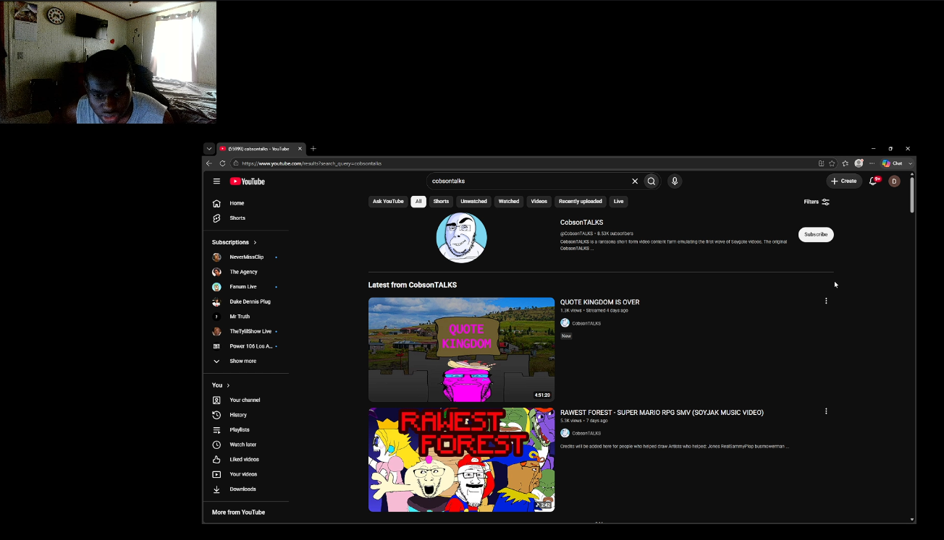944x540 pixels.
Task: Open the RAWEST FOREST video thumbnail
Action: pyautogui.click(x=461, y=460)
